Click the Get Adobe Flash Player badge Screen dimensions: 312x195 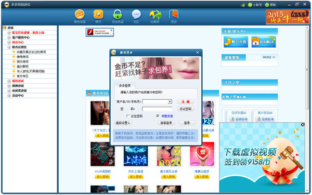pos(100,32)
